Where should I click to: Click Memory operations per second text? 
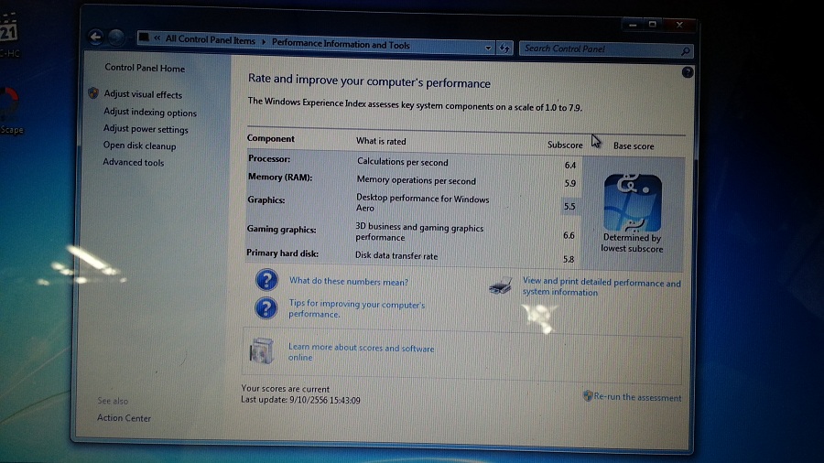point(417,180)
